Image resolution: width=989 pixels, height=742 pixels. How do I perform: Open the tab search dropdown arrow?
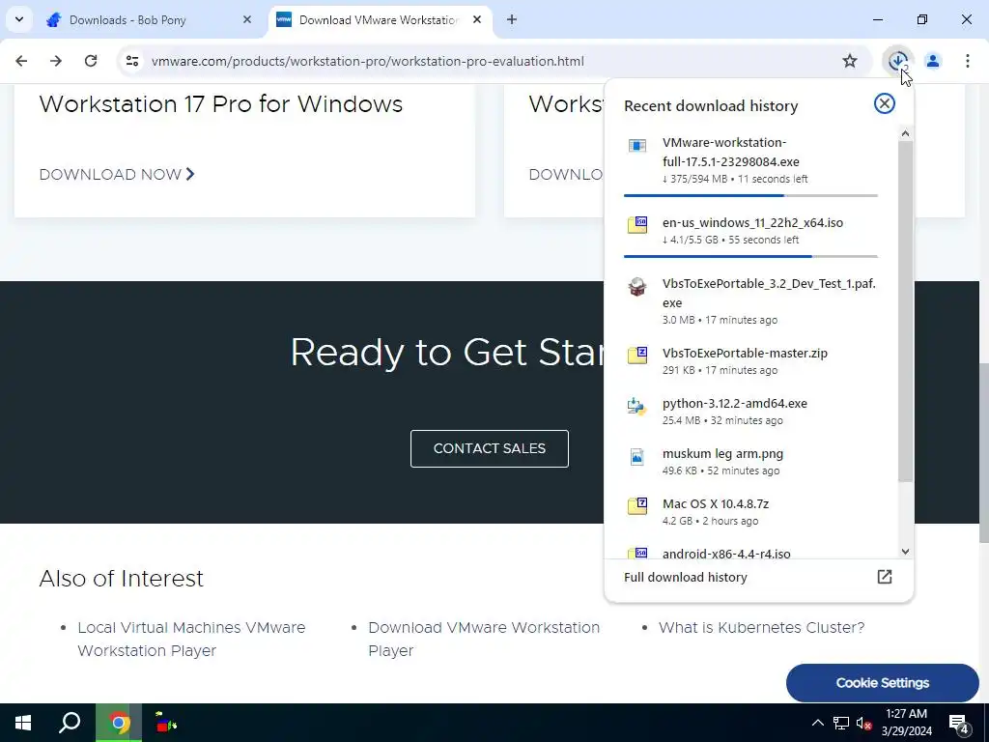(19, 19)
